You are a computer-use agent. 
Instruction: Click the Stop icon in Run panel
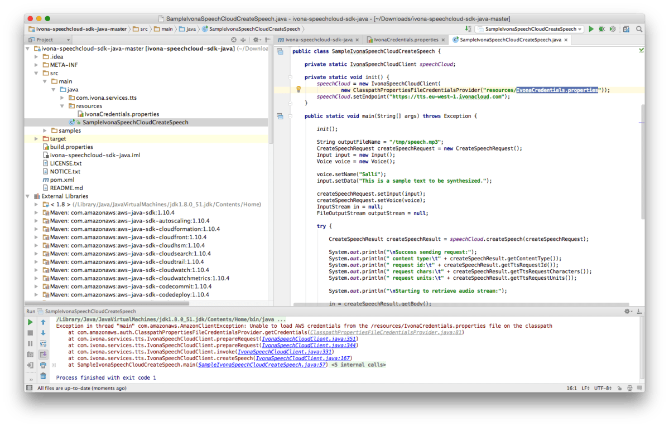click(30, 333)
